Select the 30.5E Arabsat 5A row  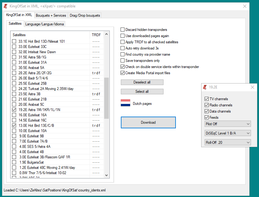pyautogui.click(x=57, y=68)
